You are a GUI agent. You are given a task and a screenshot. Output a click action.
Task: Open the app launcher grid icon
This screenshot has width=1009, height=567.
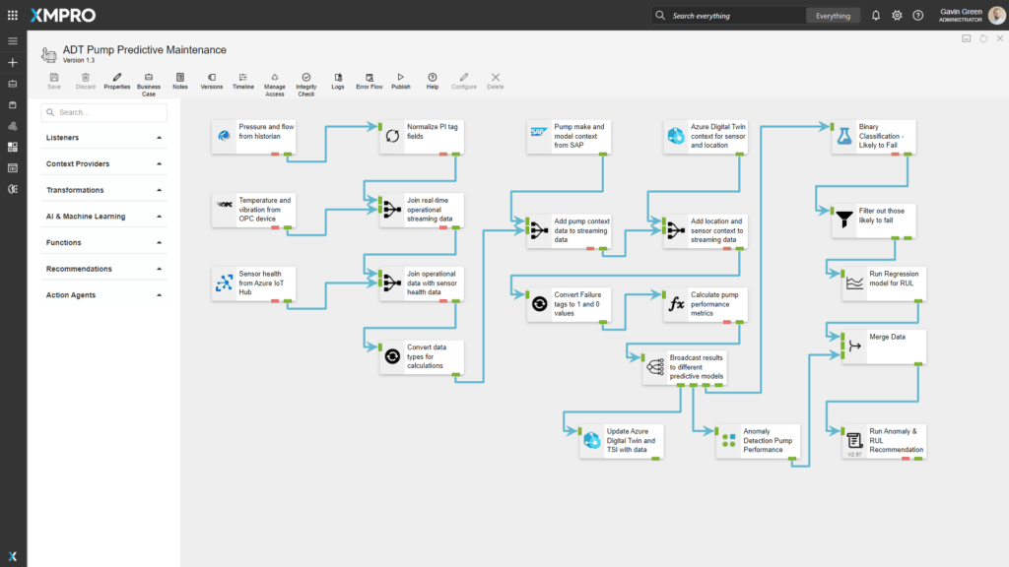point(13,16)
